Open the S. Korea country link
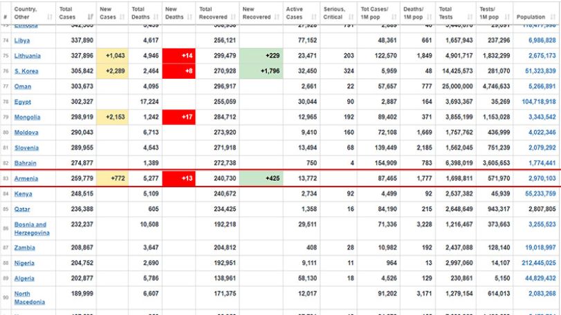The image size is (561, 315). point(26,71)
